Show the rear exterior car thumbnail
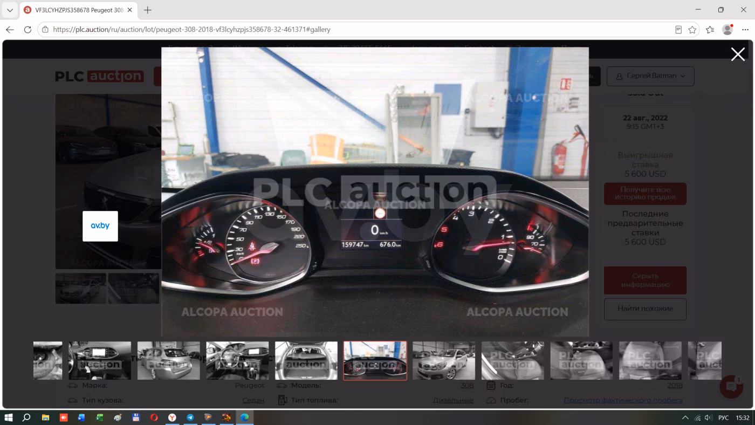This screenshot has width=755, height=425. [168, 360]
